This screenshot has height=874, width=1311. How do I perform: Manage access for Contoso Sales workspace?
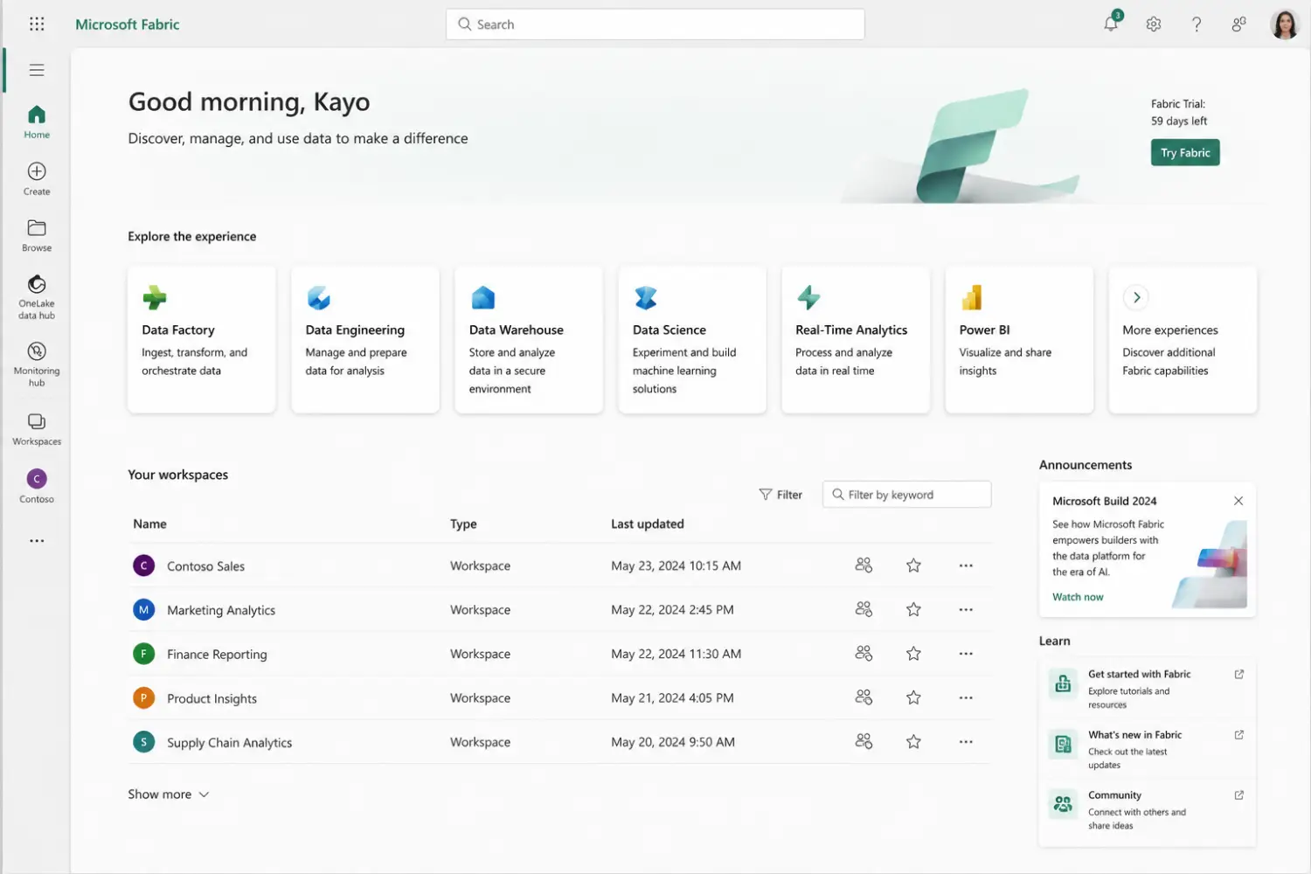point(864,565)
